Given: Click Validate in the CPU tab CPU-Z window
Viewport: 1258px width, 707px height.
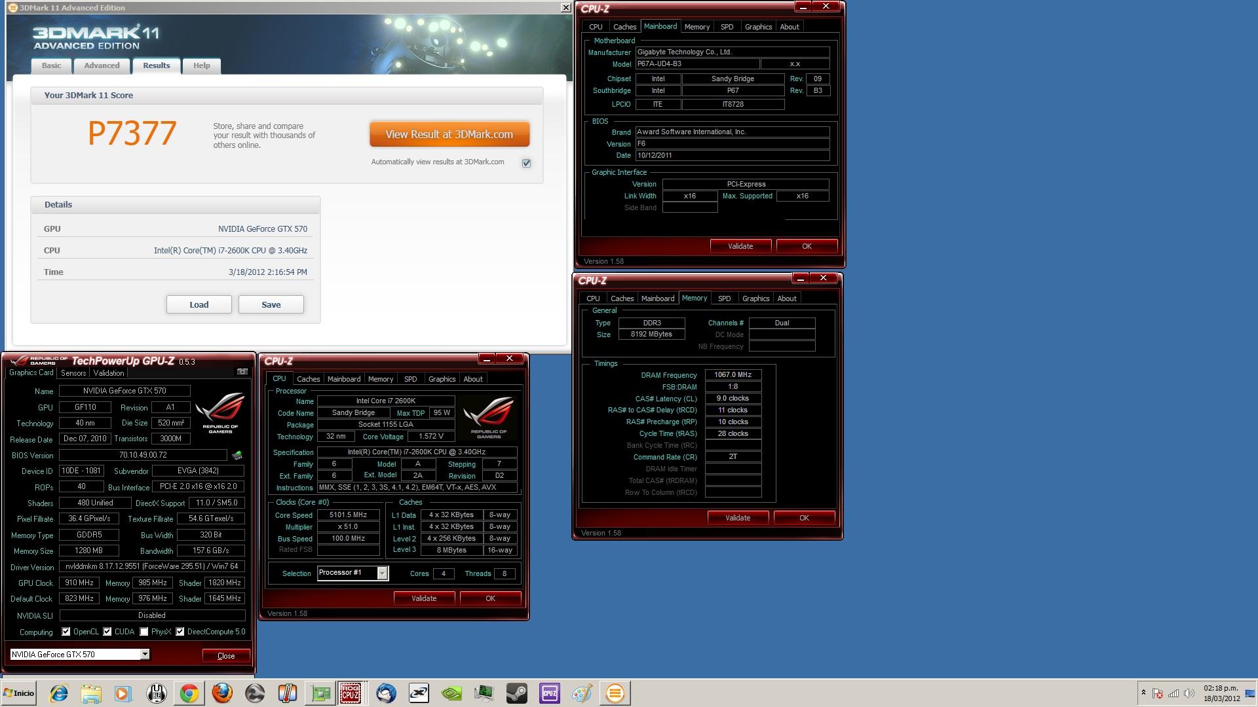Looking at the screenshot, I should coord(424,598).
